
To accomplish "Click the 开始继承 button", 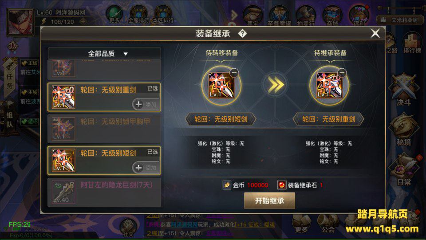I will pyautogui.click(x=269, y=201).
